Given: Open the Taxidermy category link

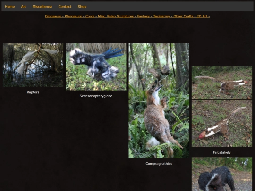Looking at the screenshot, I should [161, 16].
